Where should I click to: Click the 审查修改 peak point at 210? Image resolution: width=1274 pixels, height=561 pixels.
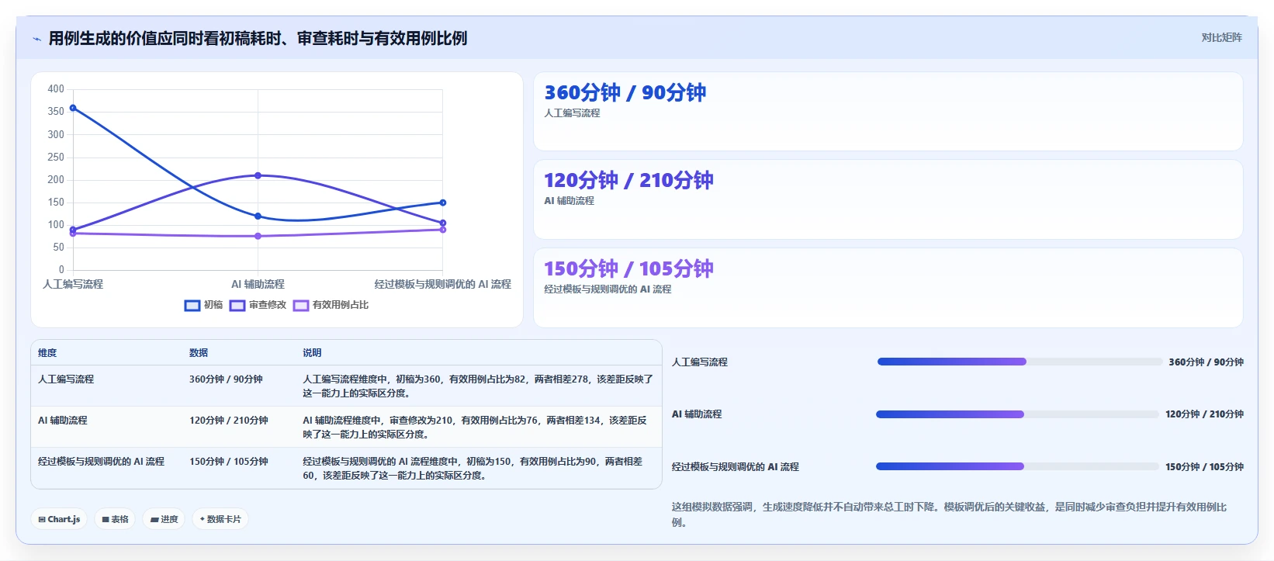click(258, 175)
